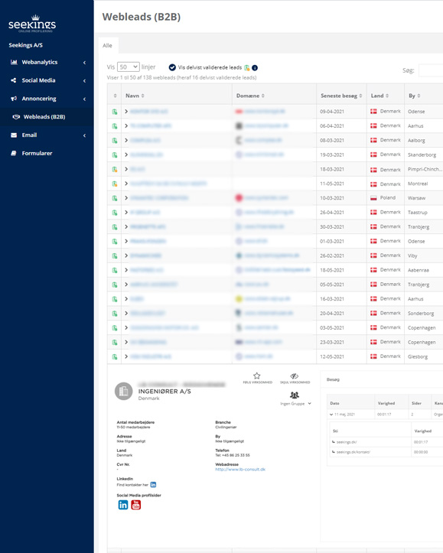Screen dimensions: 443x553
Task: Click lead status icon in 26-04-2021 Taastrup row
Action: 115,213
